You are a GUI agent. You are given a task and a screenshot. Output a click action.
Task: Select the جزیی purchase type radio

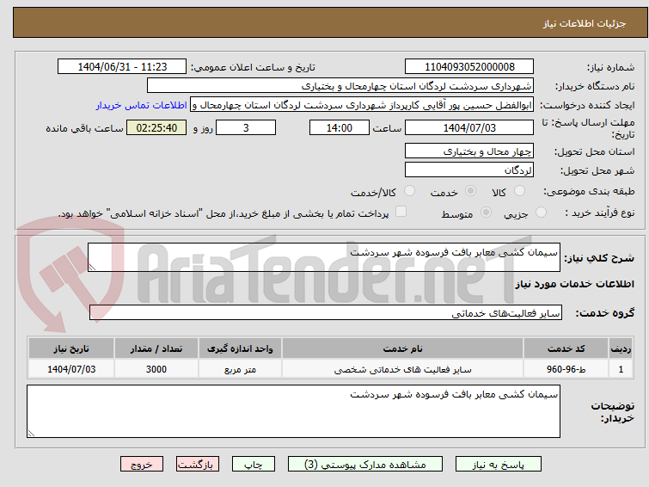click(x=541, y=213)
